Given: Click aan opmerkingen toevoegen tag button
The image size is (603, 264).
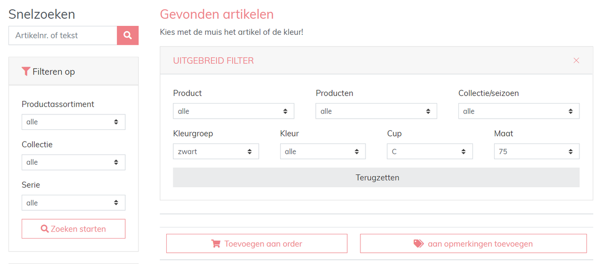Looking at the screenshot, I should coord(473,244).
